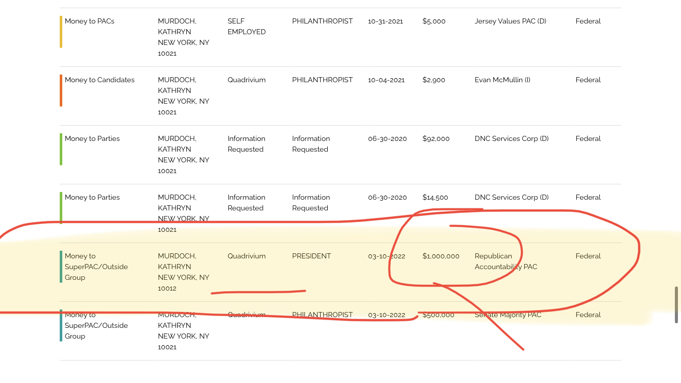Select "Money to Parties" in the $92,000 row
681x383 pixels.
point(92,139)
